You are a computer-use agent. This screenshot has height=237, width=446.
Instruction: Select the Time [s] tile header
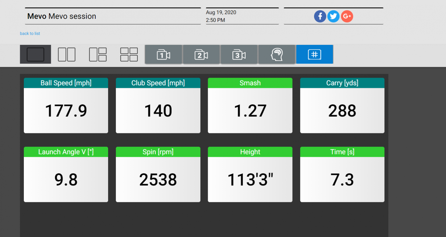[x=342, y=152]
